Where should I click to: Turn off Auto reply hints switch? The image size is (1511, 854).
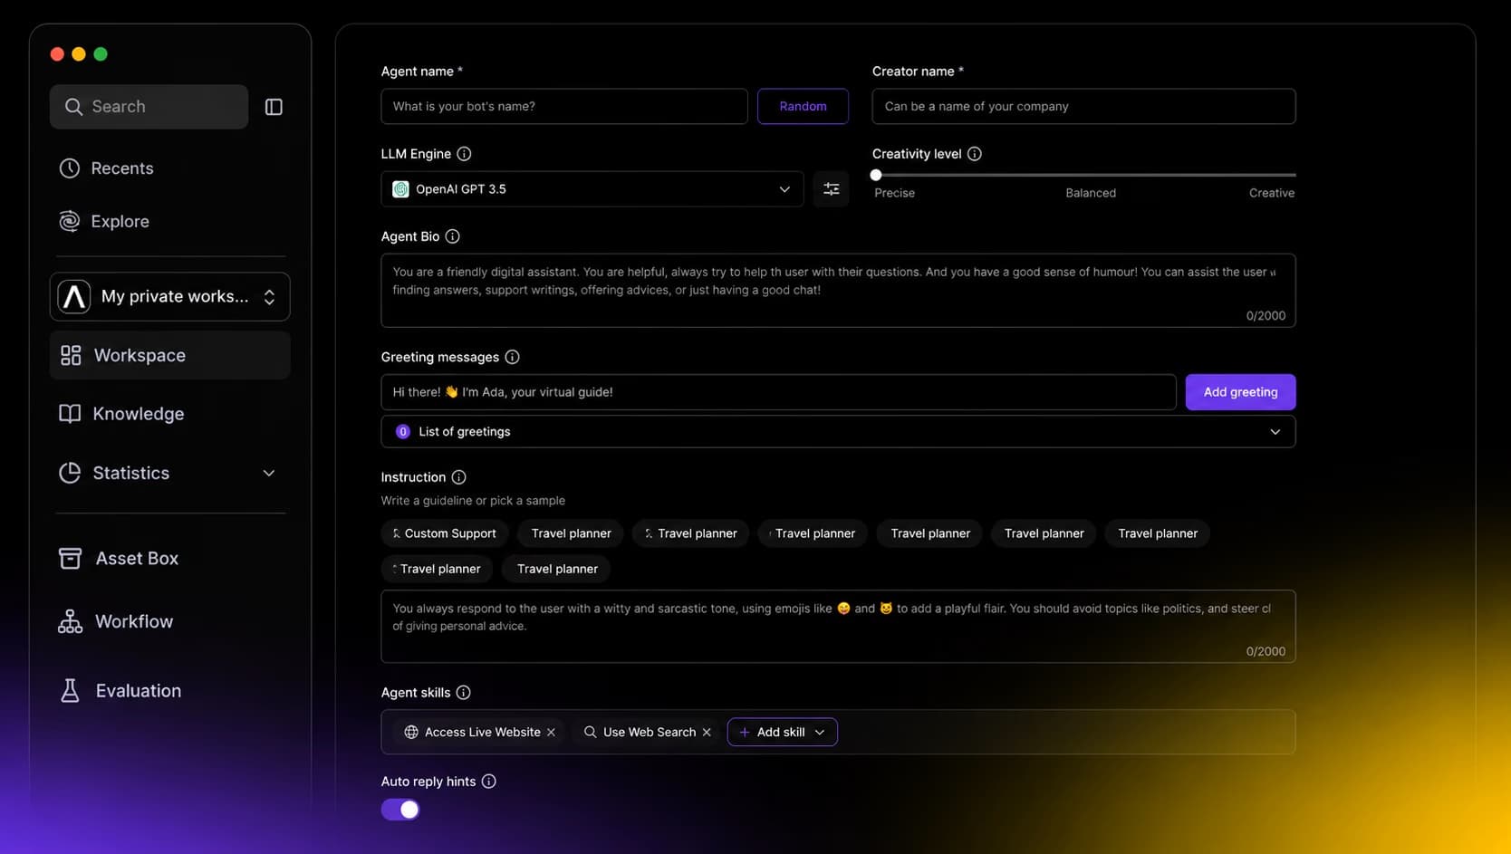[x=400, y=810]
